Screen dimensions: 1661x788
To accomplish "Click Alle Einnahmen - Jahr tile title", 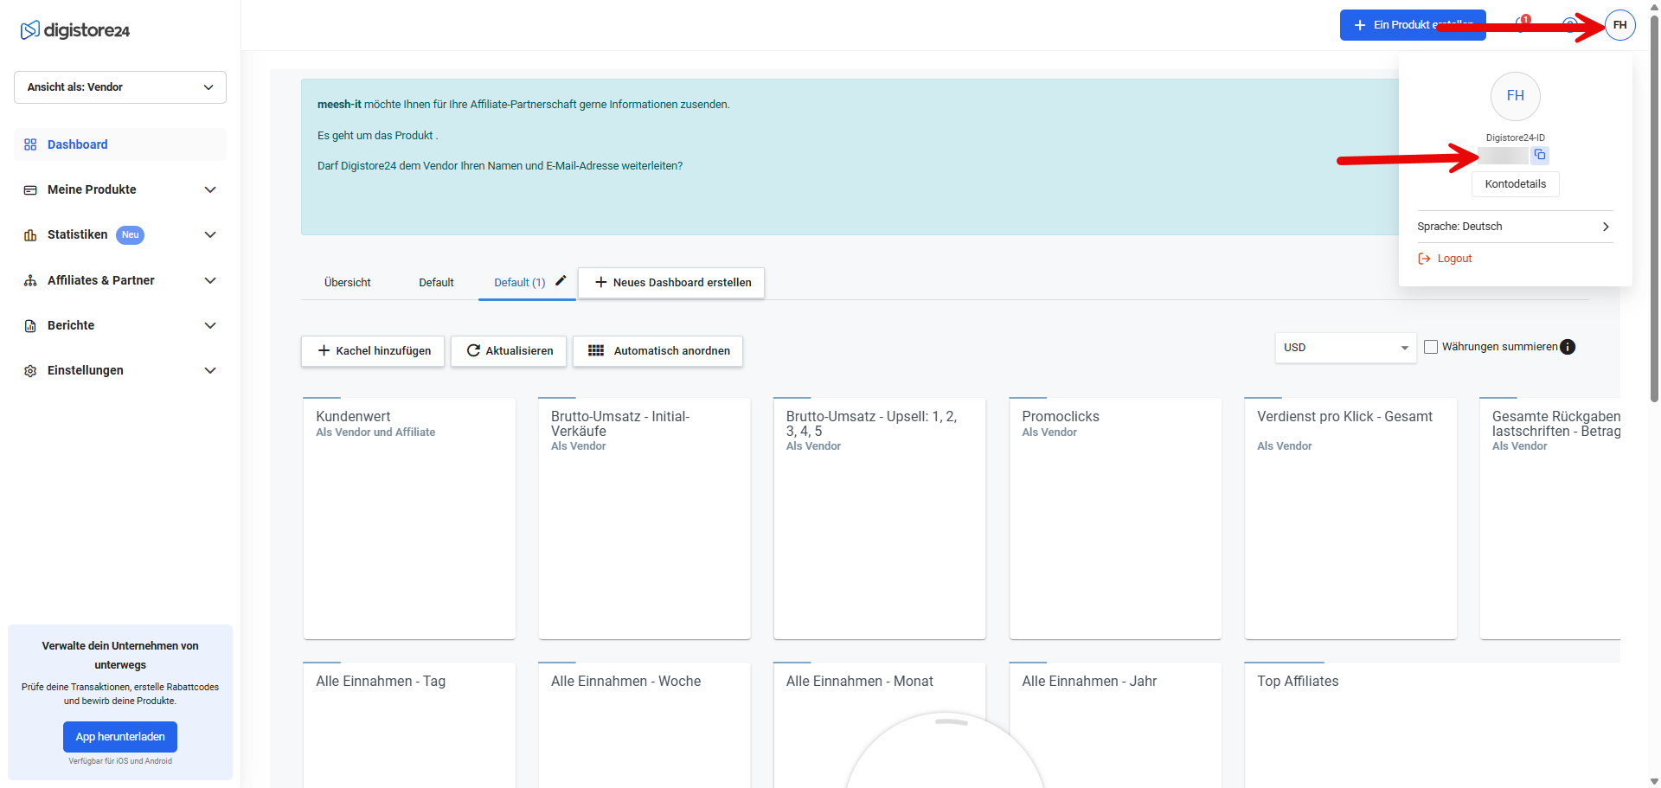I will [1089, 682].
